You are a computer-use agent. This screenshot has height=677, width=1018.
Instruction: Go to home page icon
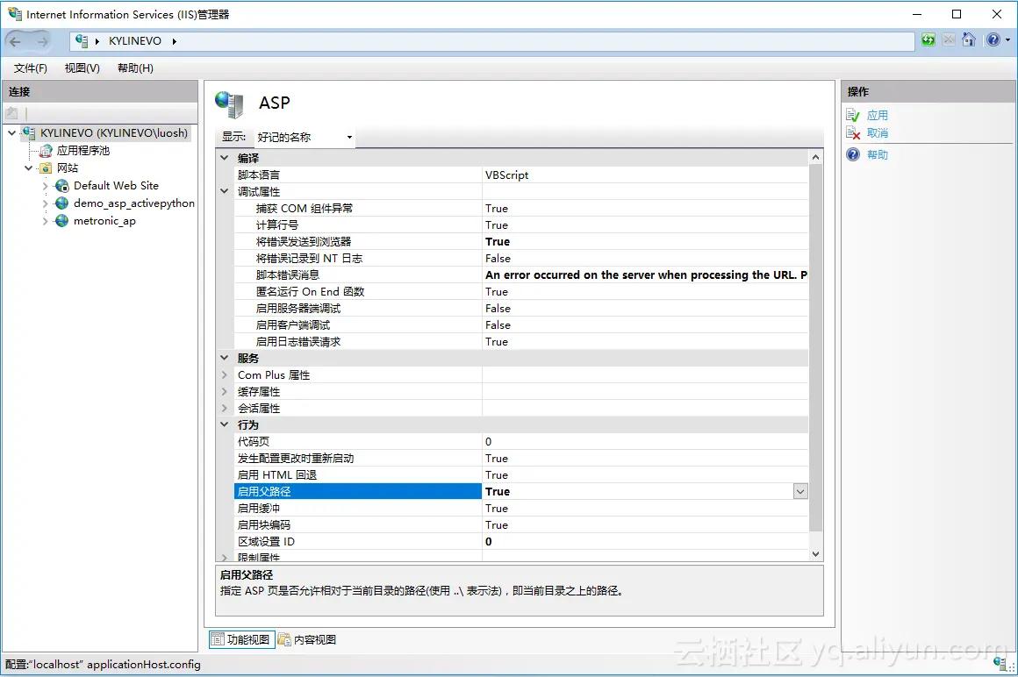pos(969,40)
